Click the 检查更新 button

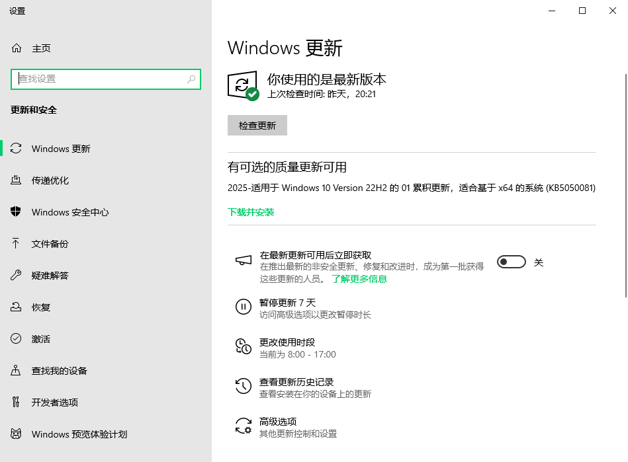point(257,125)
